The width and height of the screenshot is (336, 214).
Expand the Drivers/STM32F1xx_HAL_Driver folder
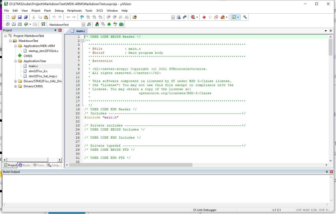[x=16, y=81]
